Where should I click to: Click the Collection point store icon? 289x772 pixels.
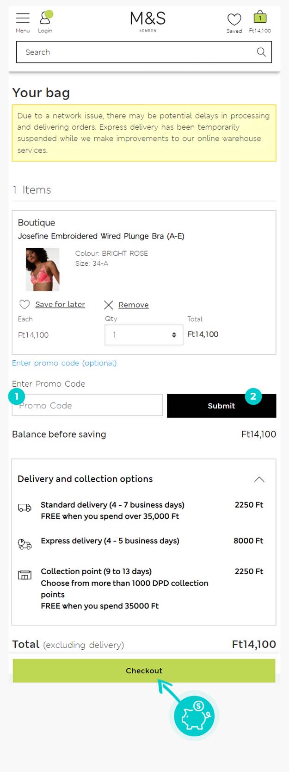[x=25, y=575]
